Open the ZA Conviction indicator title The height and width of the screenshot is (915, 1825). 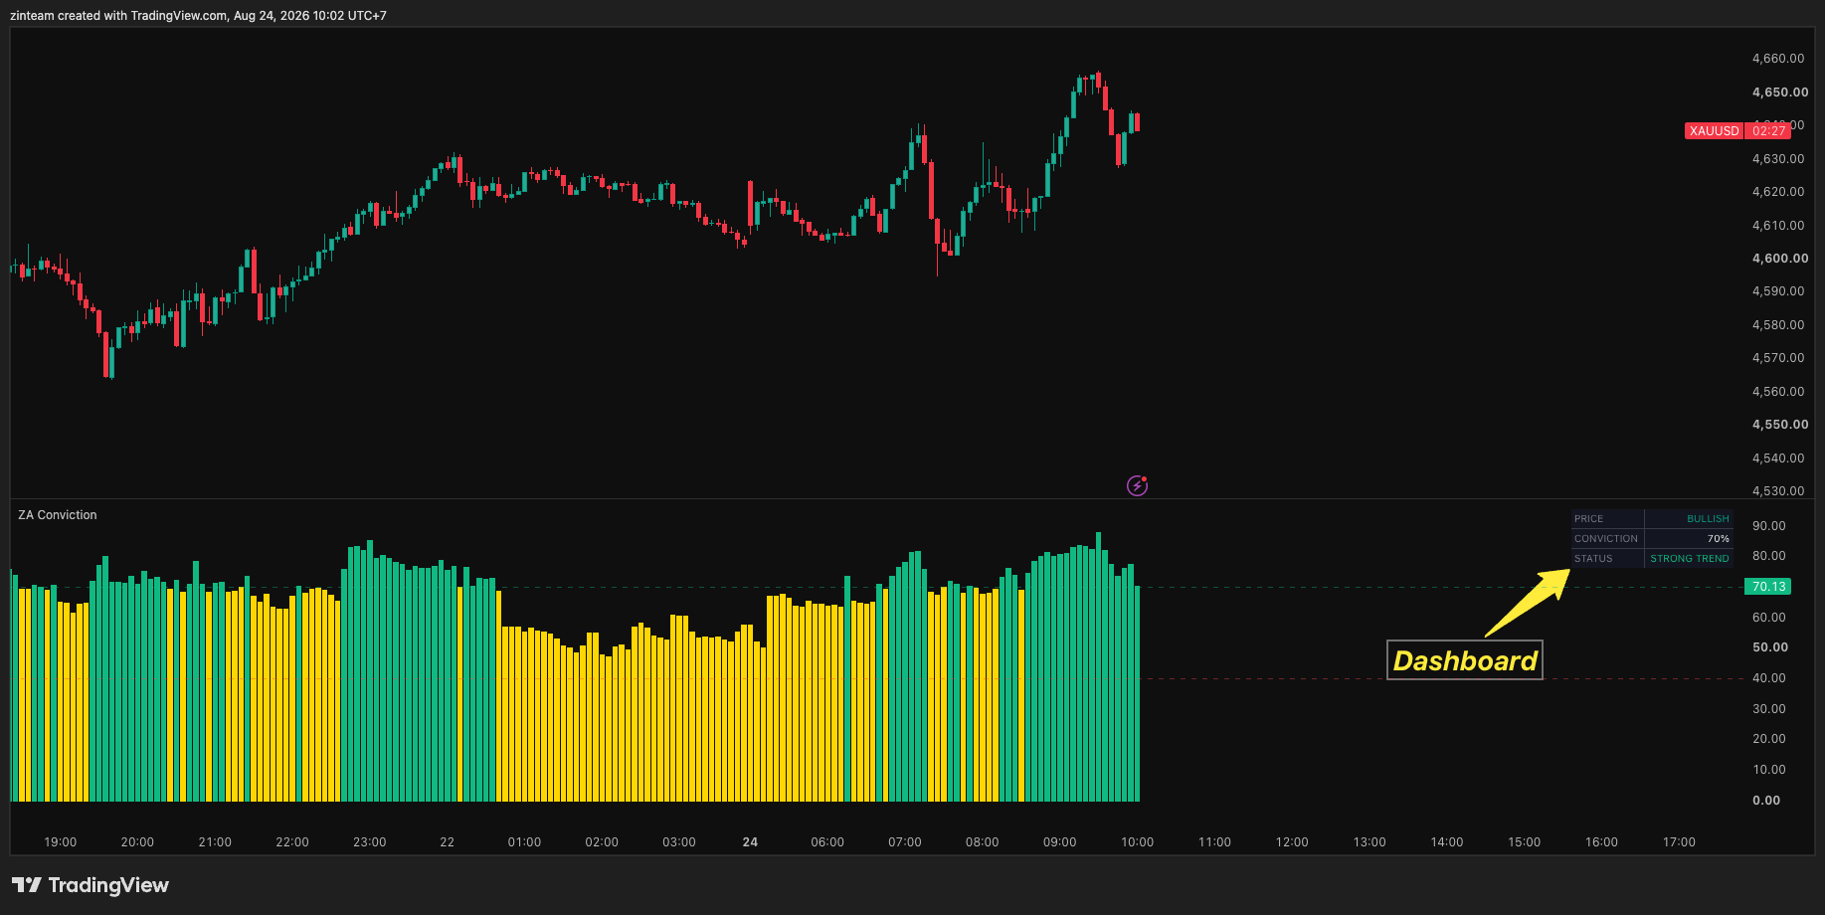pyautogui.click(x=58, y=515)
